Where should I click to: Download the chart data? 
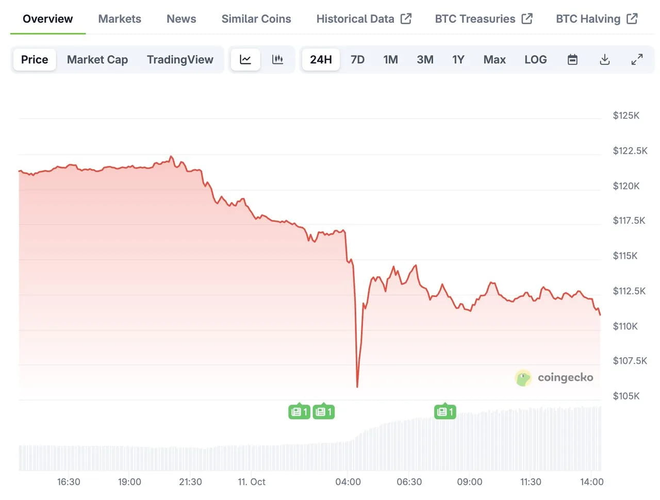click(604, 59)
